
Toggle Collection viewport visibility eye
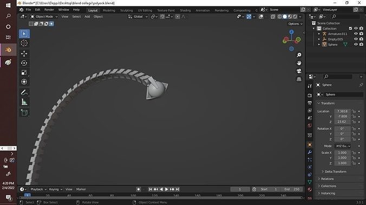(x=356, y=29)
